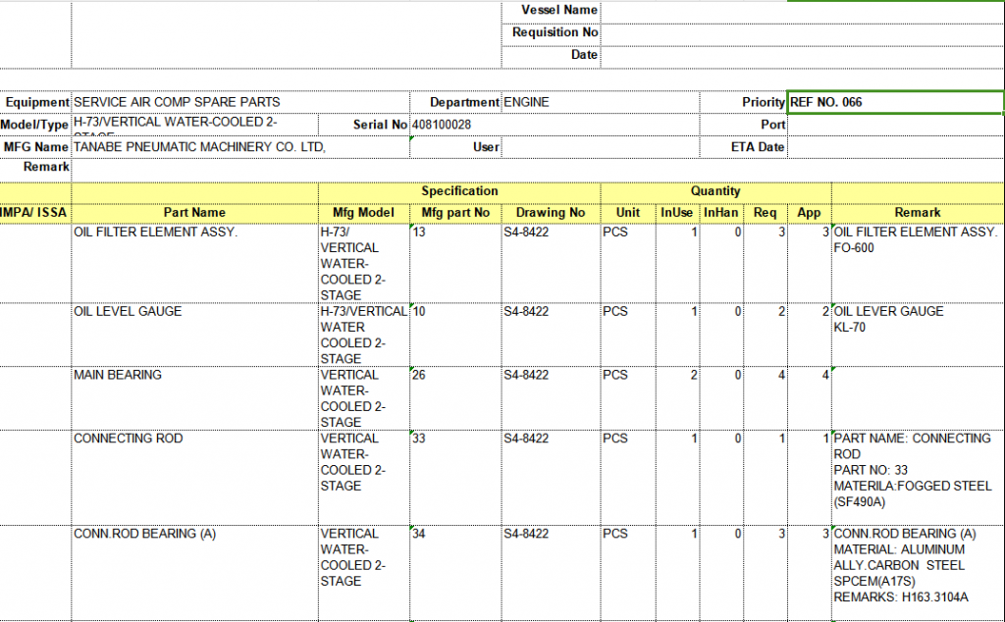Select the yellow Specification group header

pos(459,191)
